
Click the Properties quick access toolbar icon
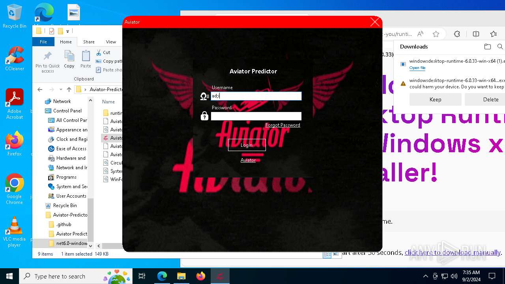click(51, 31)
